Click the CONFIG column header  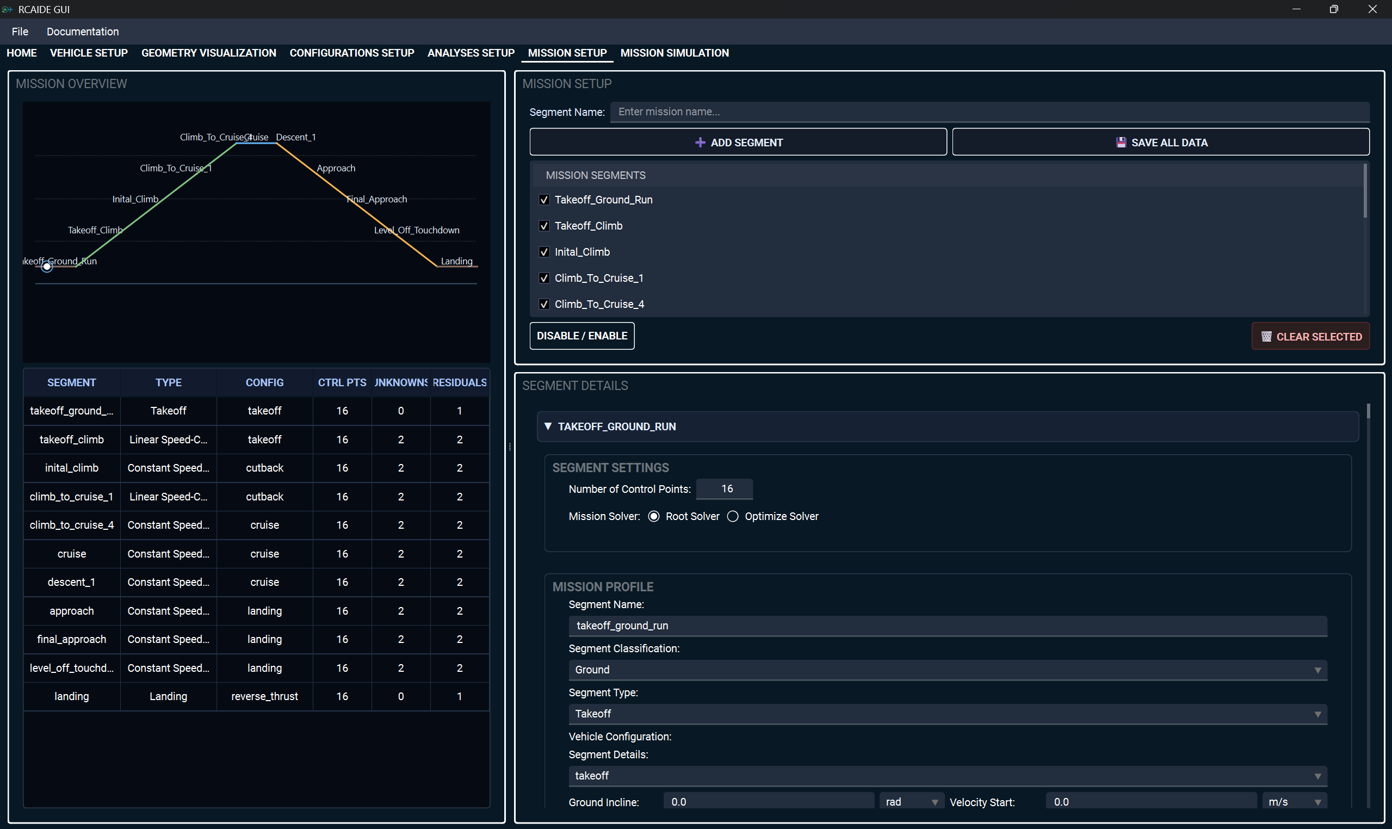(x=265, y=382)
